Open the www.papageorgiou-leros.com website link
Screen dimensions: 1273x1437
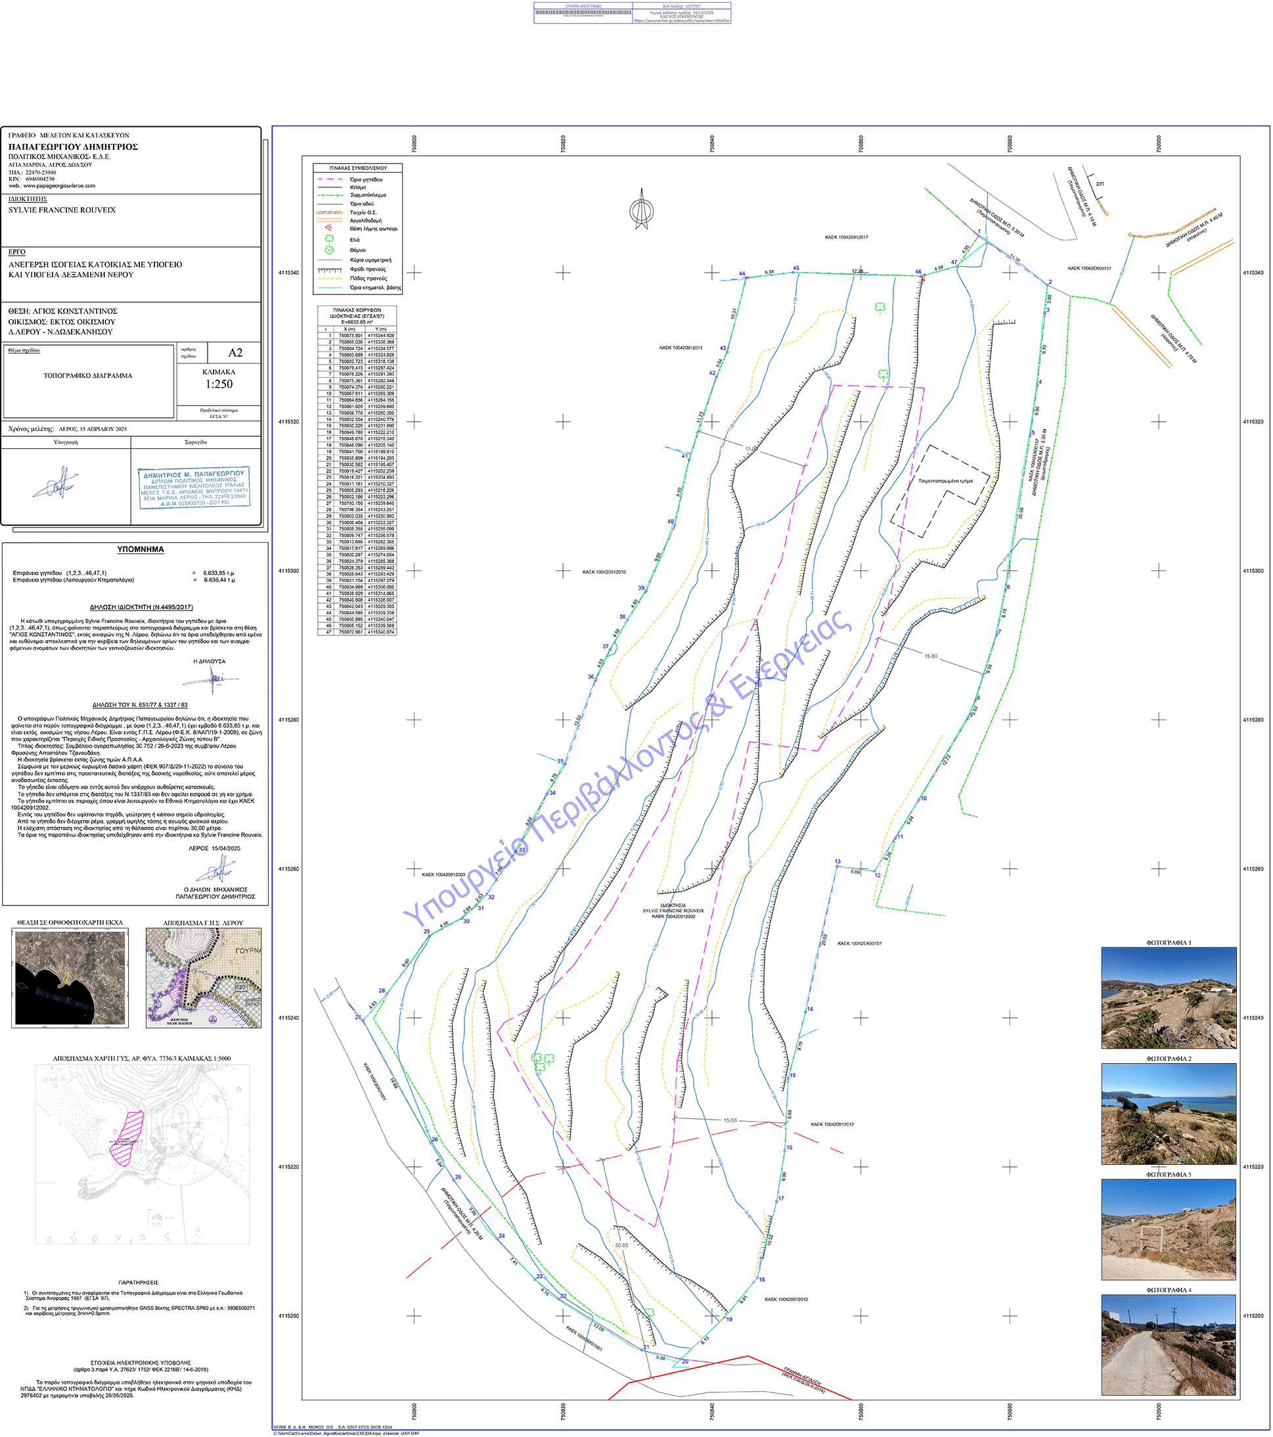pyautogui.click(x=60, y=187)
